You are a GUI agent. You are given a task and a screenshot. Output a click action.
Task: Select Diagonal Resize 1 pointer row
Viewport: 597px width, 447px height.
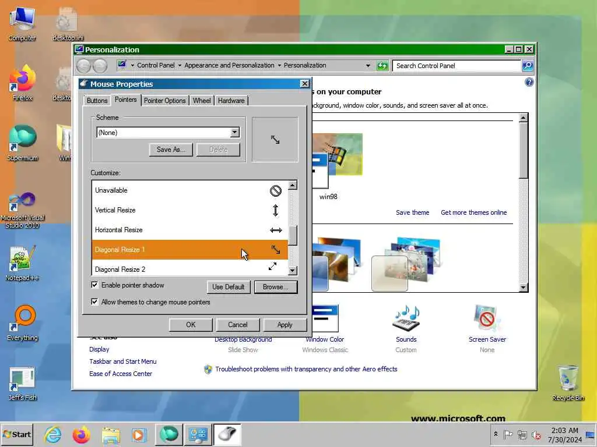tap(189, 250)
